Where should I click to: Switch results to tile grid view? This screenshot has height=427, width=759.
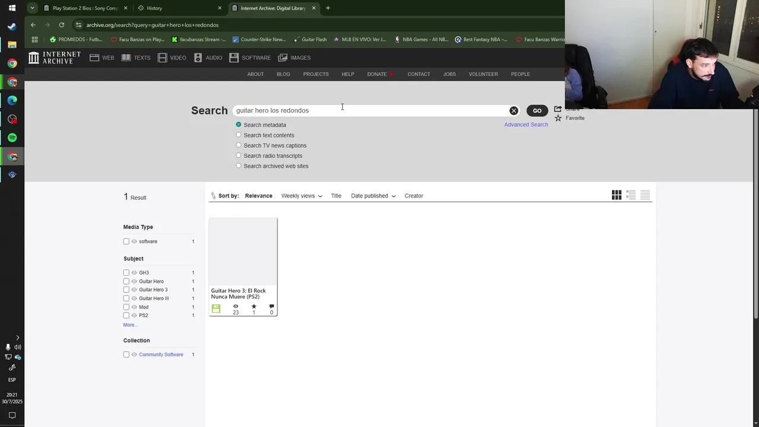click(x=617, y=195)
